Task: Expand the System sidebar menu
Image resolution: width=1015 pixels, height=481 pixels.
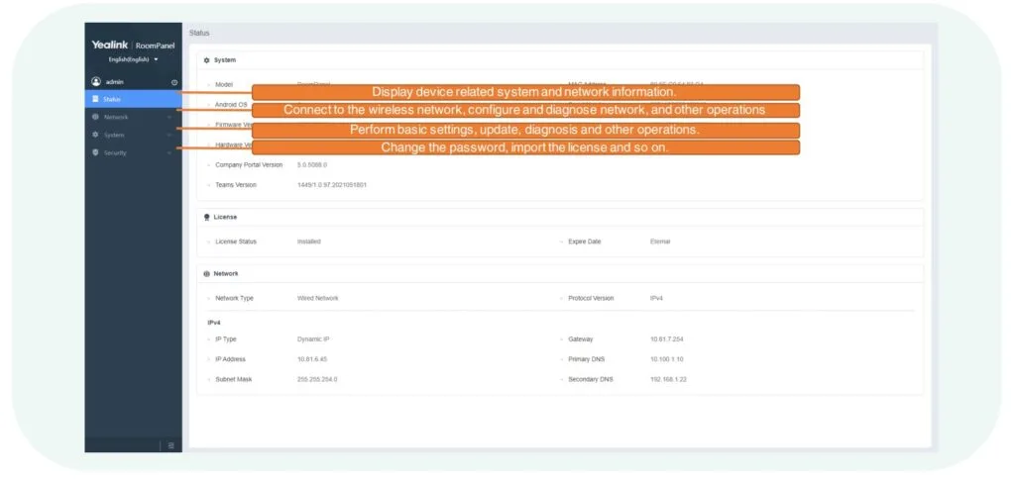Action: (134, 136)
